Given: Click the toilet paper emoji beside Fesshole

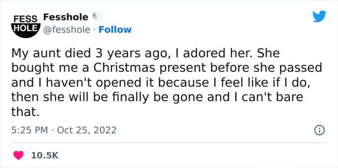Looking at the screenshot, I should [x=97, y=17].
